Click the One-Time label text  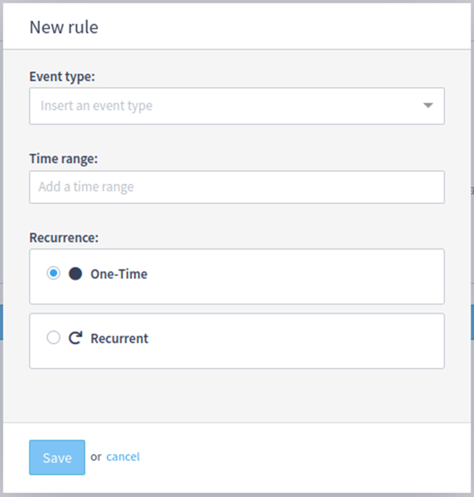(x=119, y=274)
